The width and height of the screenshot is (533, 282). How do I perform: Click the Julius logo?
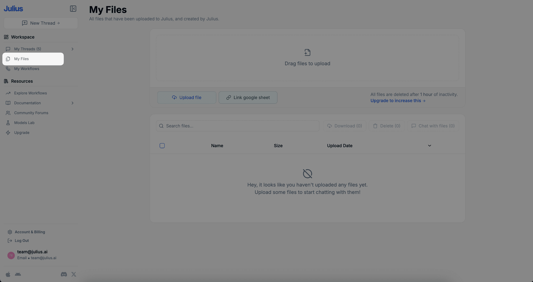13,8
